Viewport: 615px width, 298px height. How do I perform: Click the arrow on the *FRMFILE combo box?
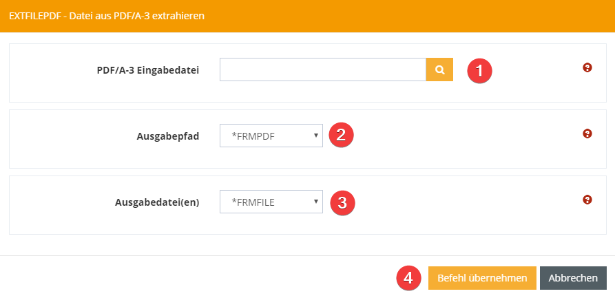(316, 201)
